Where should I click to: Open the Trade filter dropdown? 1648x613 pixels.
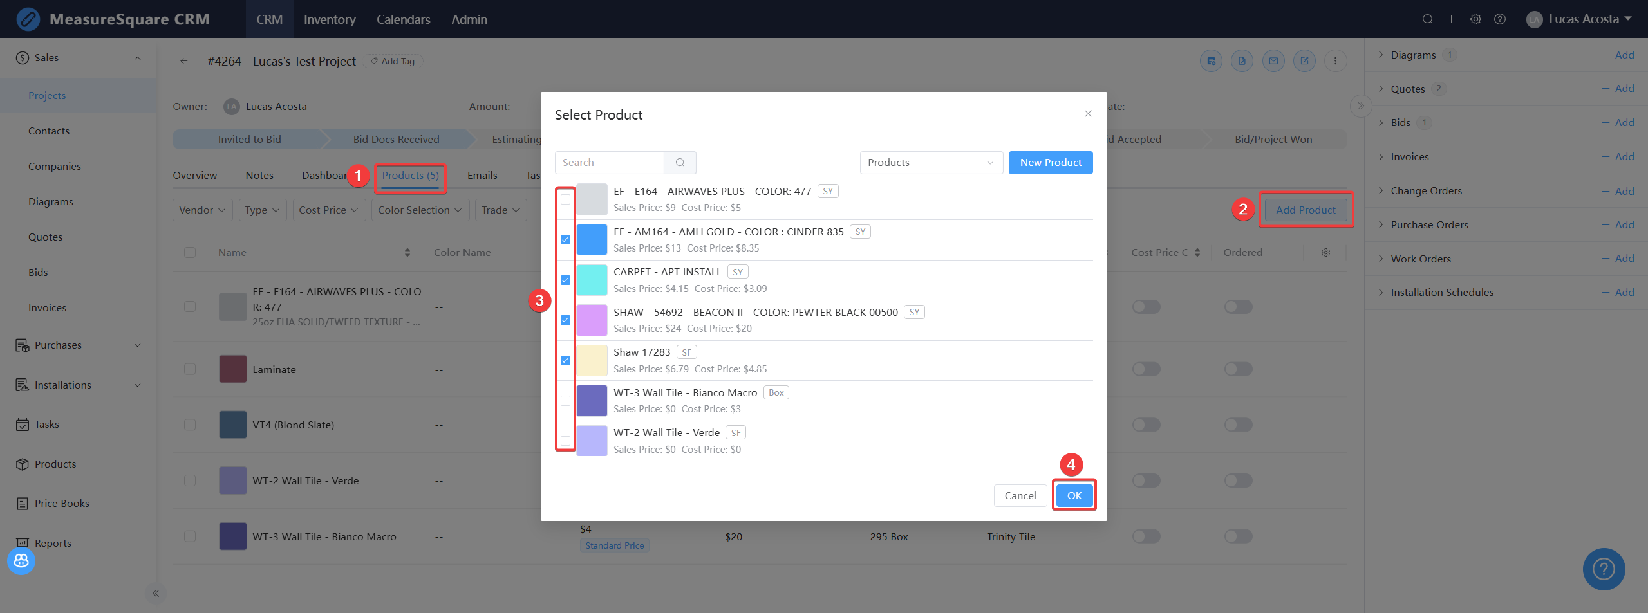coord(501,210)
